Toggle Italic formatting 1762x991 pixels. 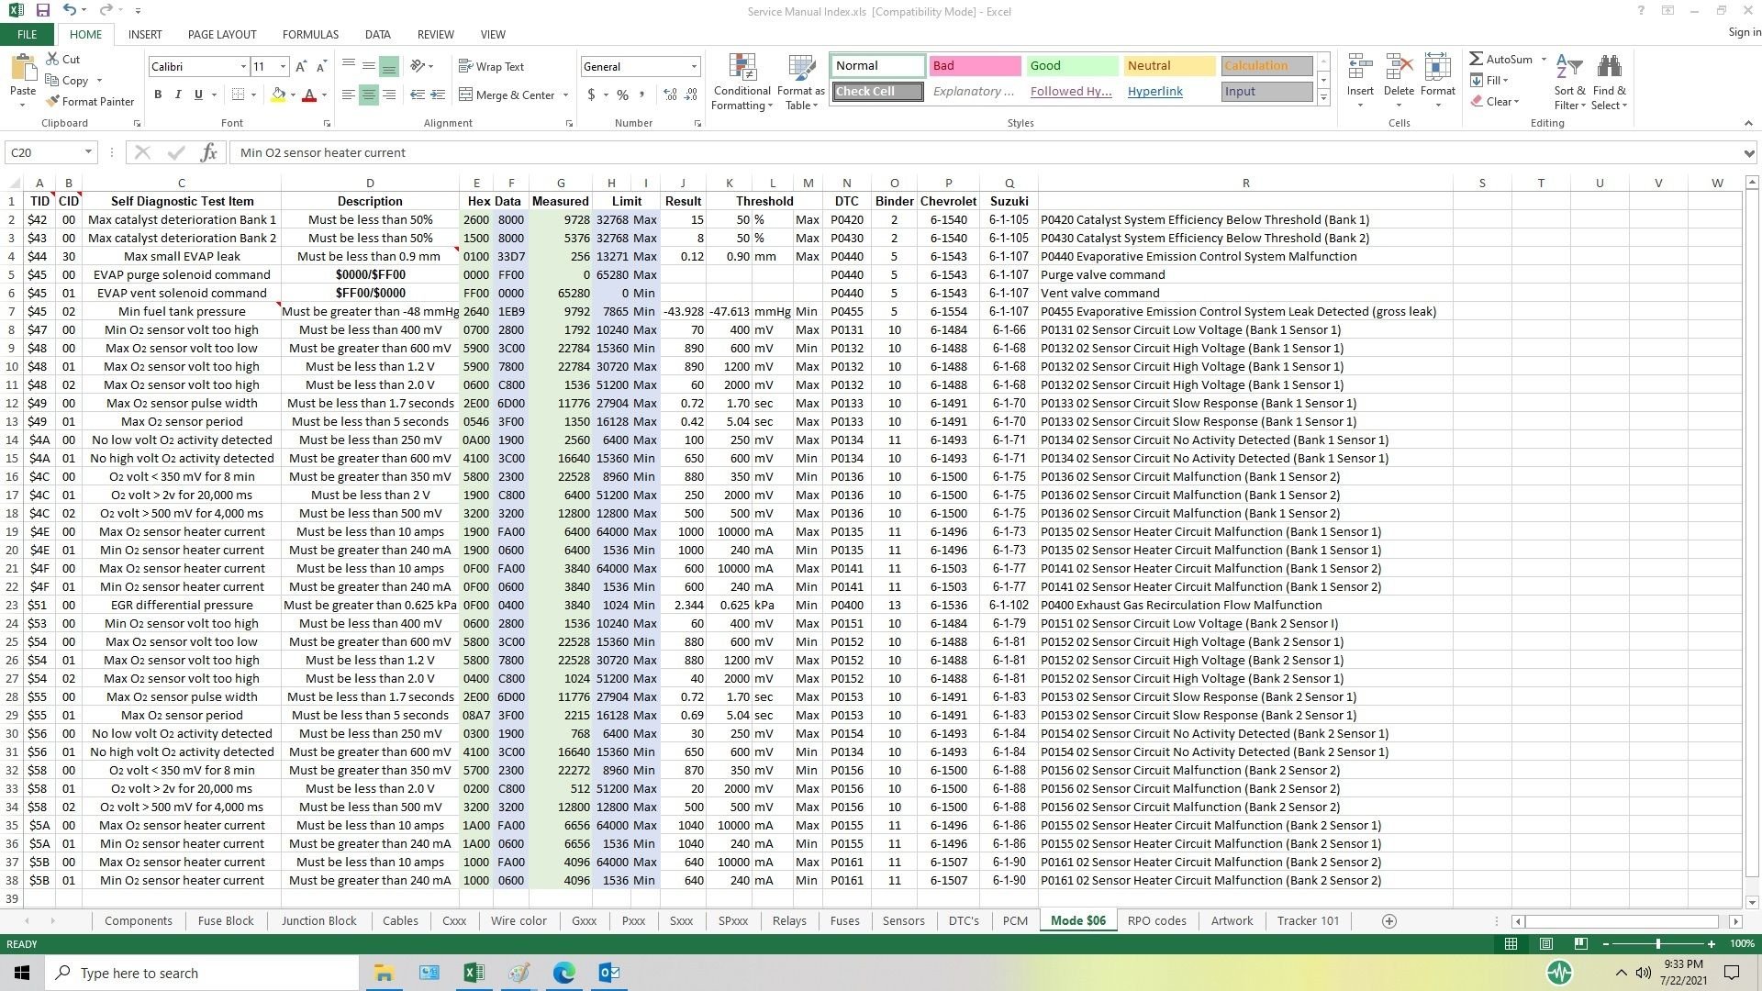coord(178,95)
